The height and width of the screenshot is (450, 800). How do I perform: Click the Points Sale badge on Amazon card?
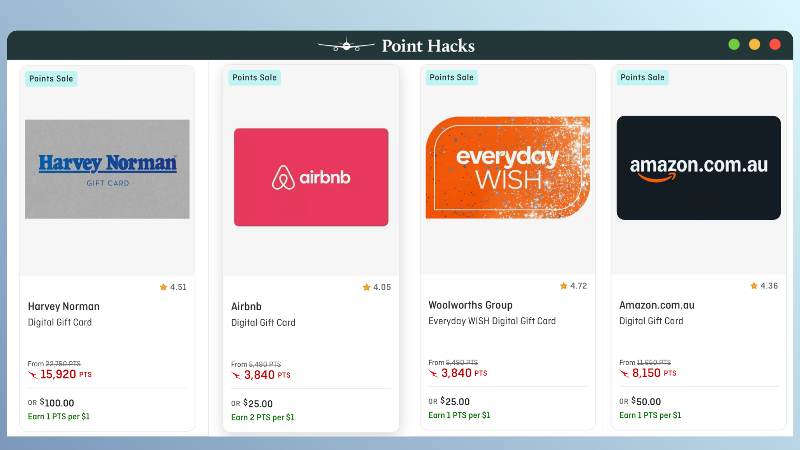(643, 78)
